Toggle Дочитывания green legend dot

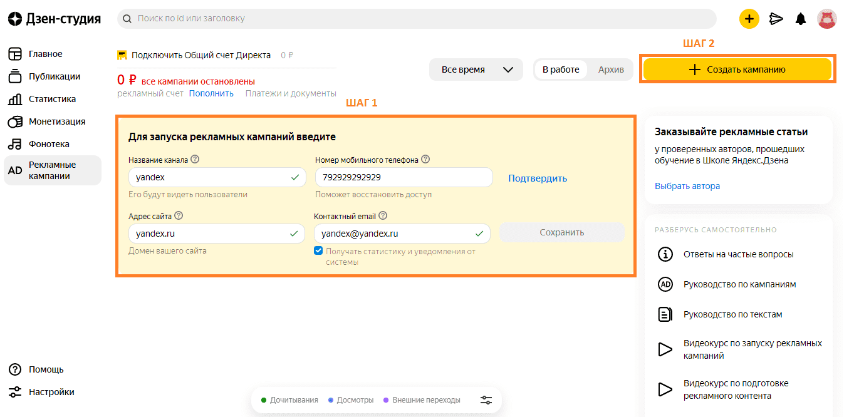[x=264, y=400]
